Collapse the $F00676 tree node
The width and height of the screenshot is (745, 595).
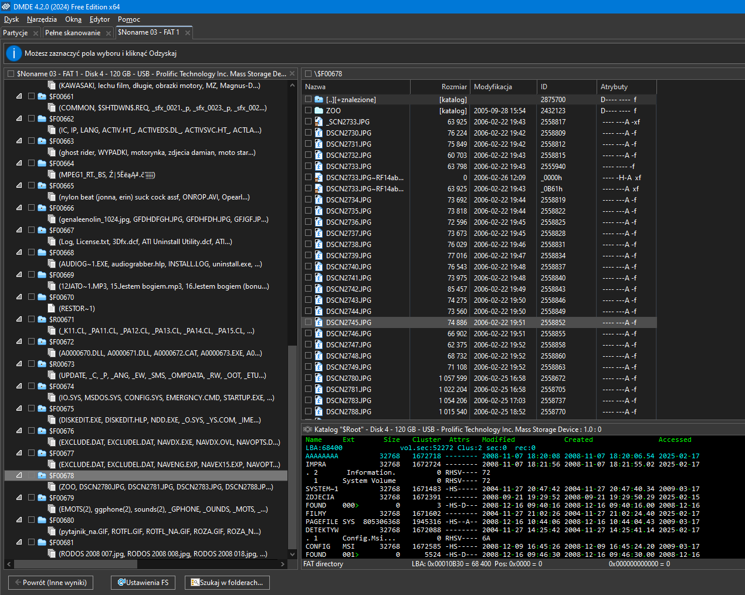coord(19,431)
